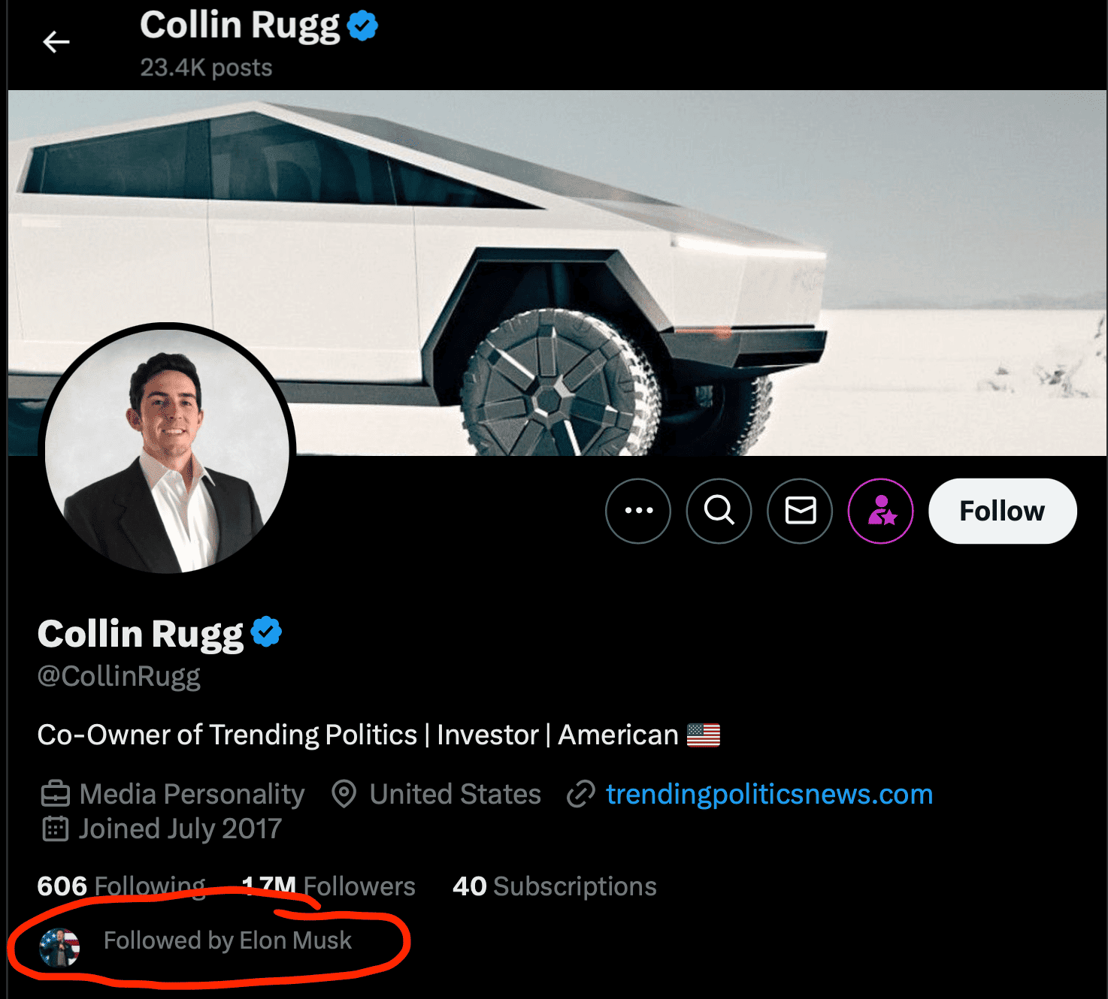Open the circular profile picture
The image size is (1108, 999).
click(167, 451)
